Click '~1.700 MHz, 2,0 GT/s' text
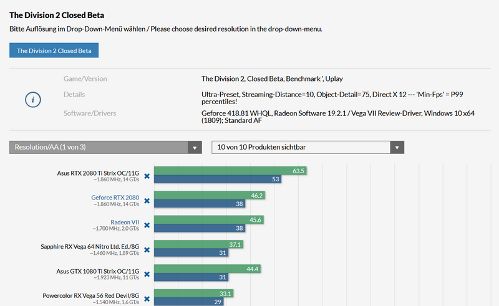Image resolution: width=499 pixels, height=306 pixels. pos(116,228)
